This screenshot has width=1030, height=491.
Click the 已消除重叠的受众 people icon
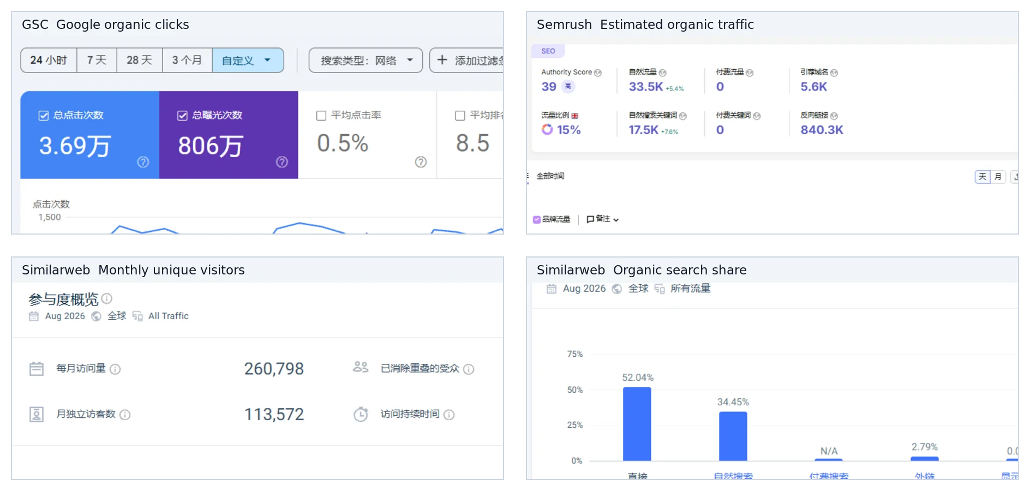[x=361, y=367]
